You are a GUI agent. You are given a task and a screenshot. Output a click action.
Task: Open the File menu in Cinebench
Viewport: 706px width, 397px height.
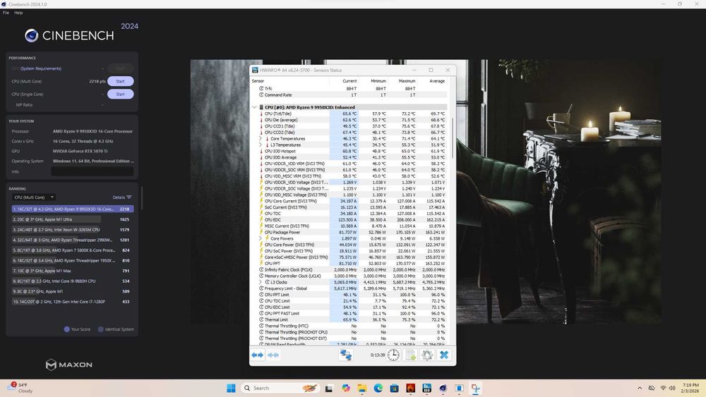pyautogui.click(x=6, y=13)
